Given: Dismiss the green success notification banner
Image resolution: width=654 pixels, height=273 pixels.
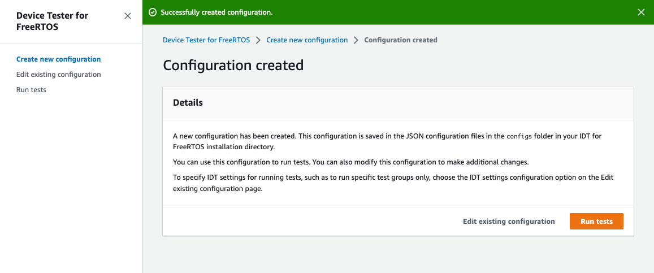Looking at the screenshot, I should click(x=641, y=12).
